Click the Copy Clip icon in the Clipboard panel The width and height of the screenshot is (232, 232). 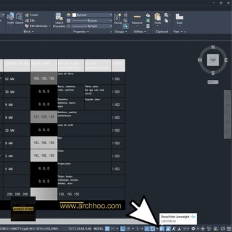tap(166, 20)
